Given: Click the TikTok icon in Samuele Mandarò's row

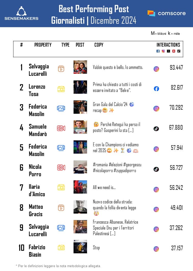Looking at the screenshot, I should coord(156,129).
